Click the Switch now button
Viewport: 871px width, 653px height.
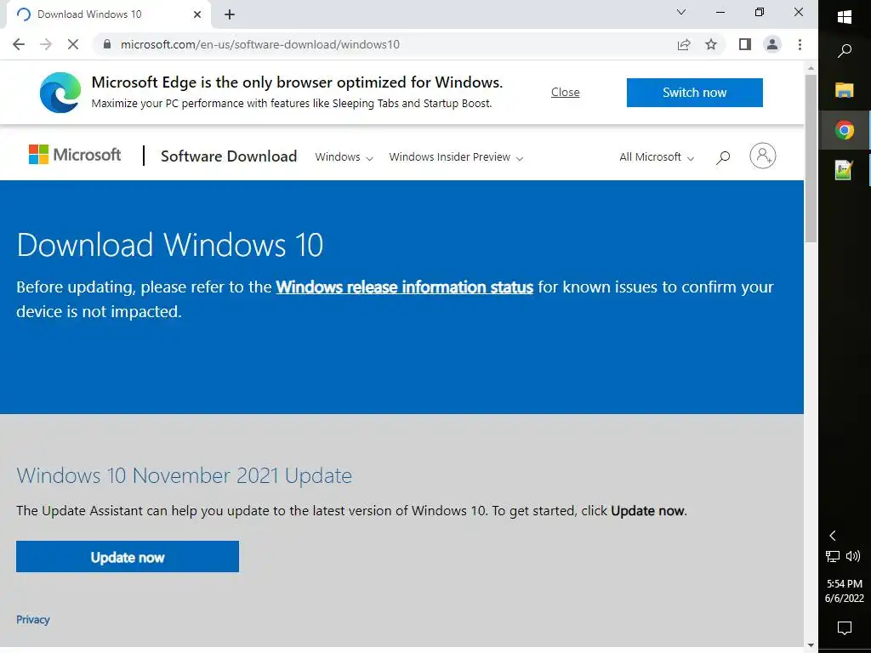tap(694, 92)
